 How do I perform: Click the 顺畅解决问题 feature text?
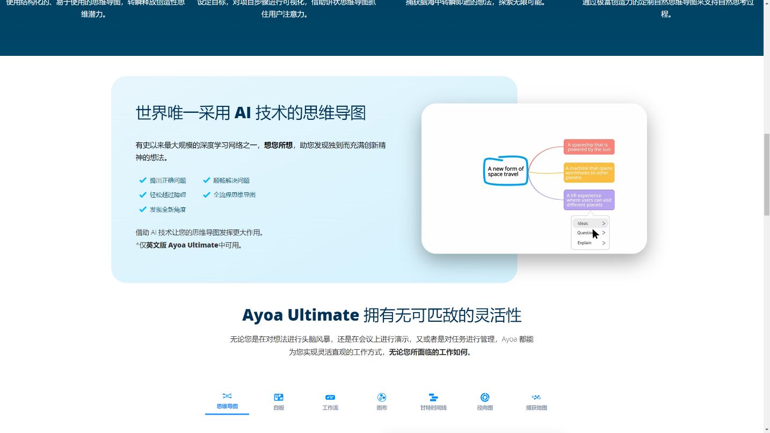pos(231,181)
